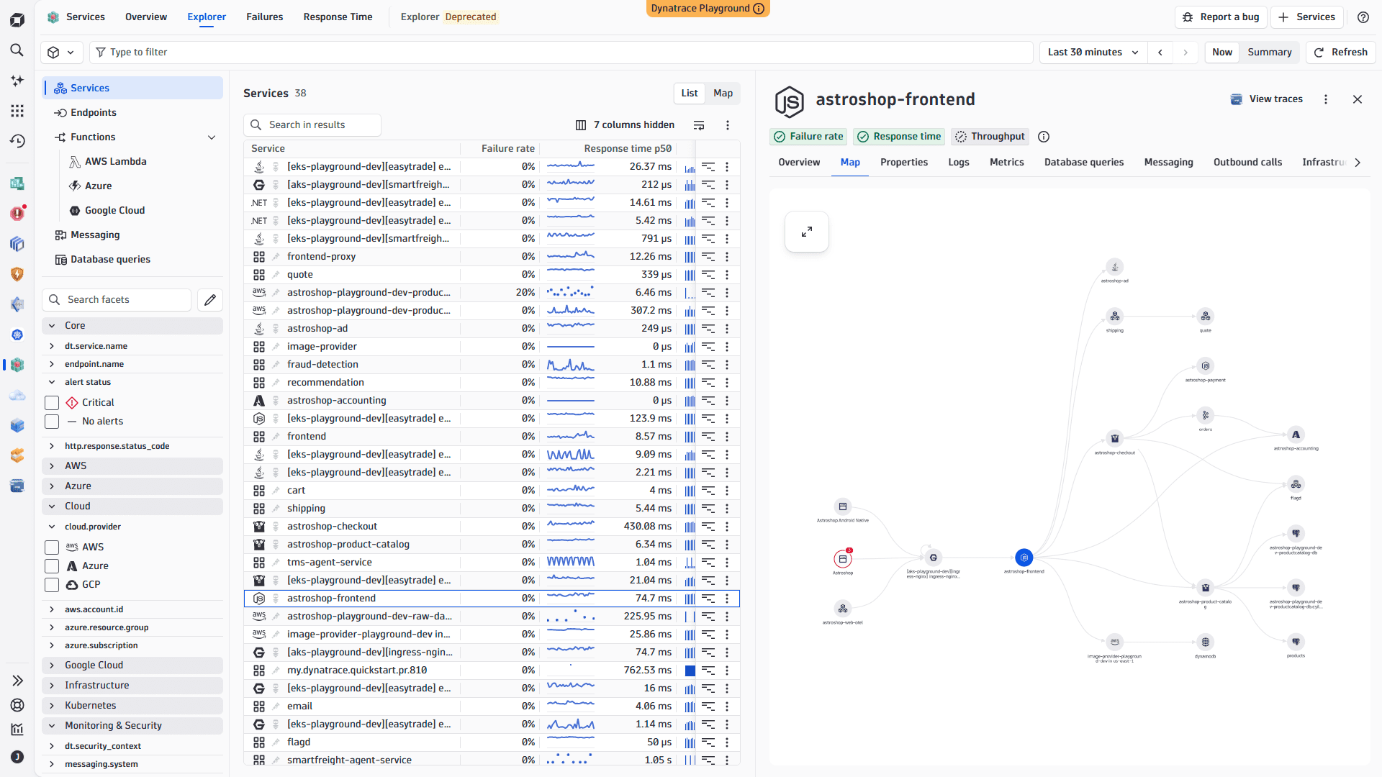Click the expand map fullscreen icon
The width and height of the screenshot is (1382, 777).
point(807,232)
